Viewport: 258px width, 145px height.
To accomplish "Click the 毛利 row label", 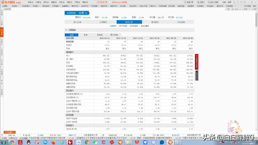I will [x=68, y=63].
